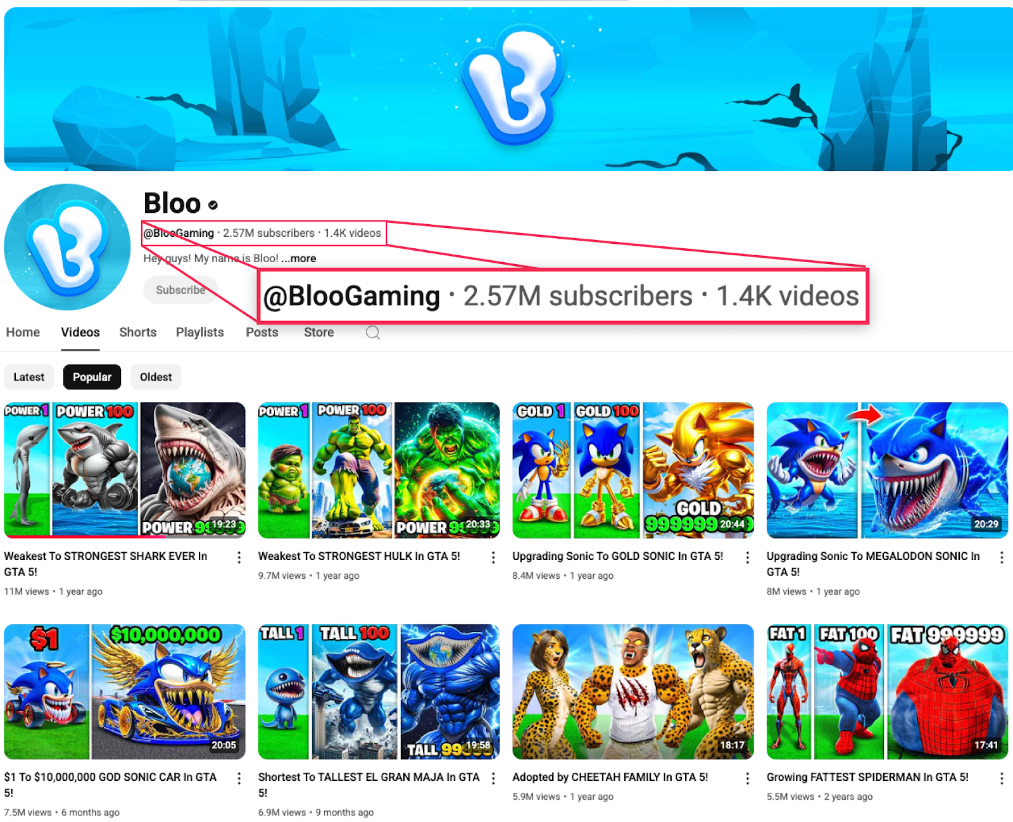Open options menu for STRONGEST SHARK video
Viewport: 1013px width, 822px height.
(x=239, y=557)
